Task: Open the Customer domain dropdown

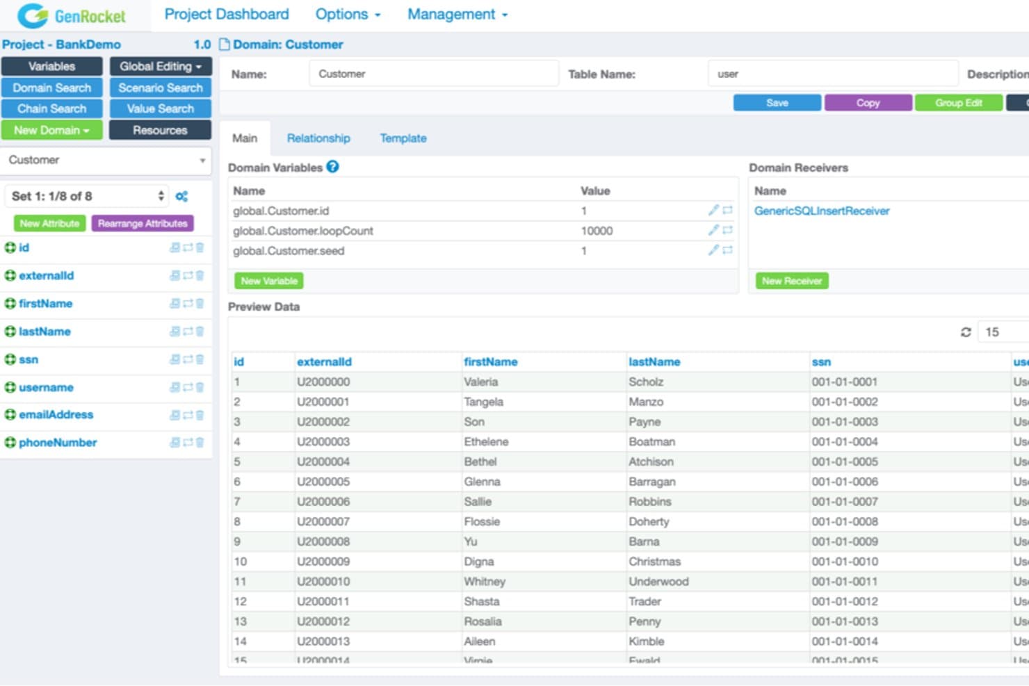Action: (x=106, y=160)
